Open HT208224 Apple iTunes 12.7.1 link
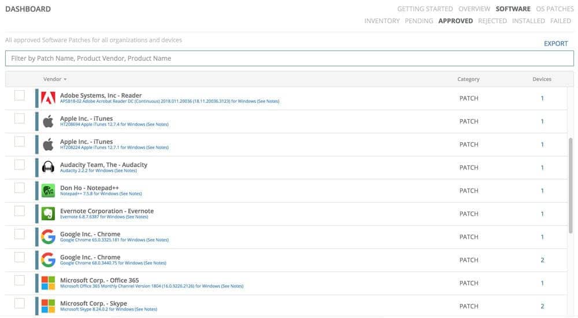 [114, 147]
